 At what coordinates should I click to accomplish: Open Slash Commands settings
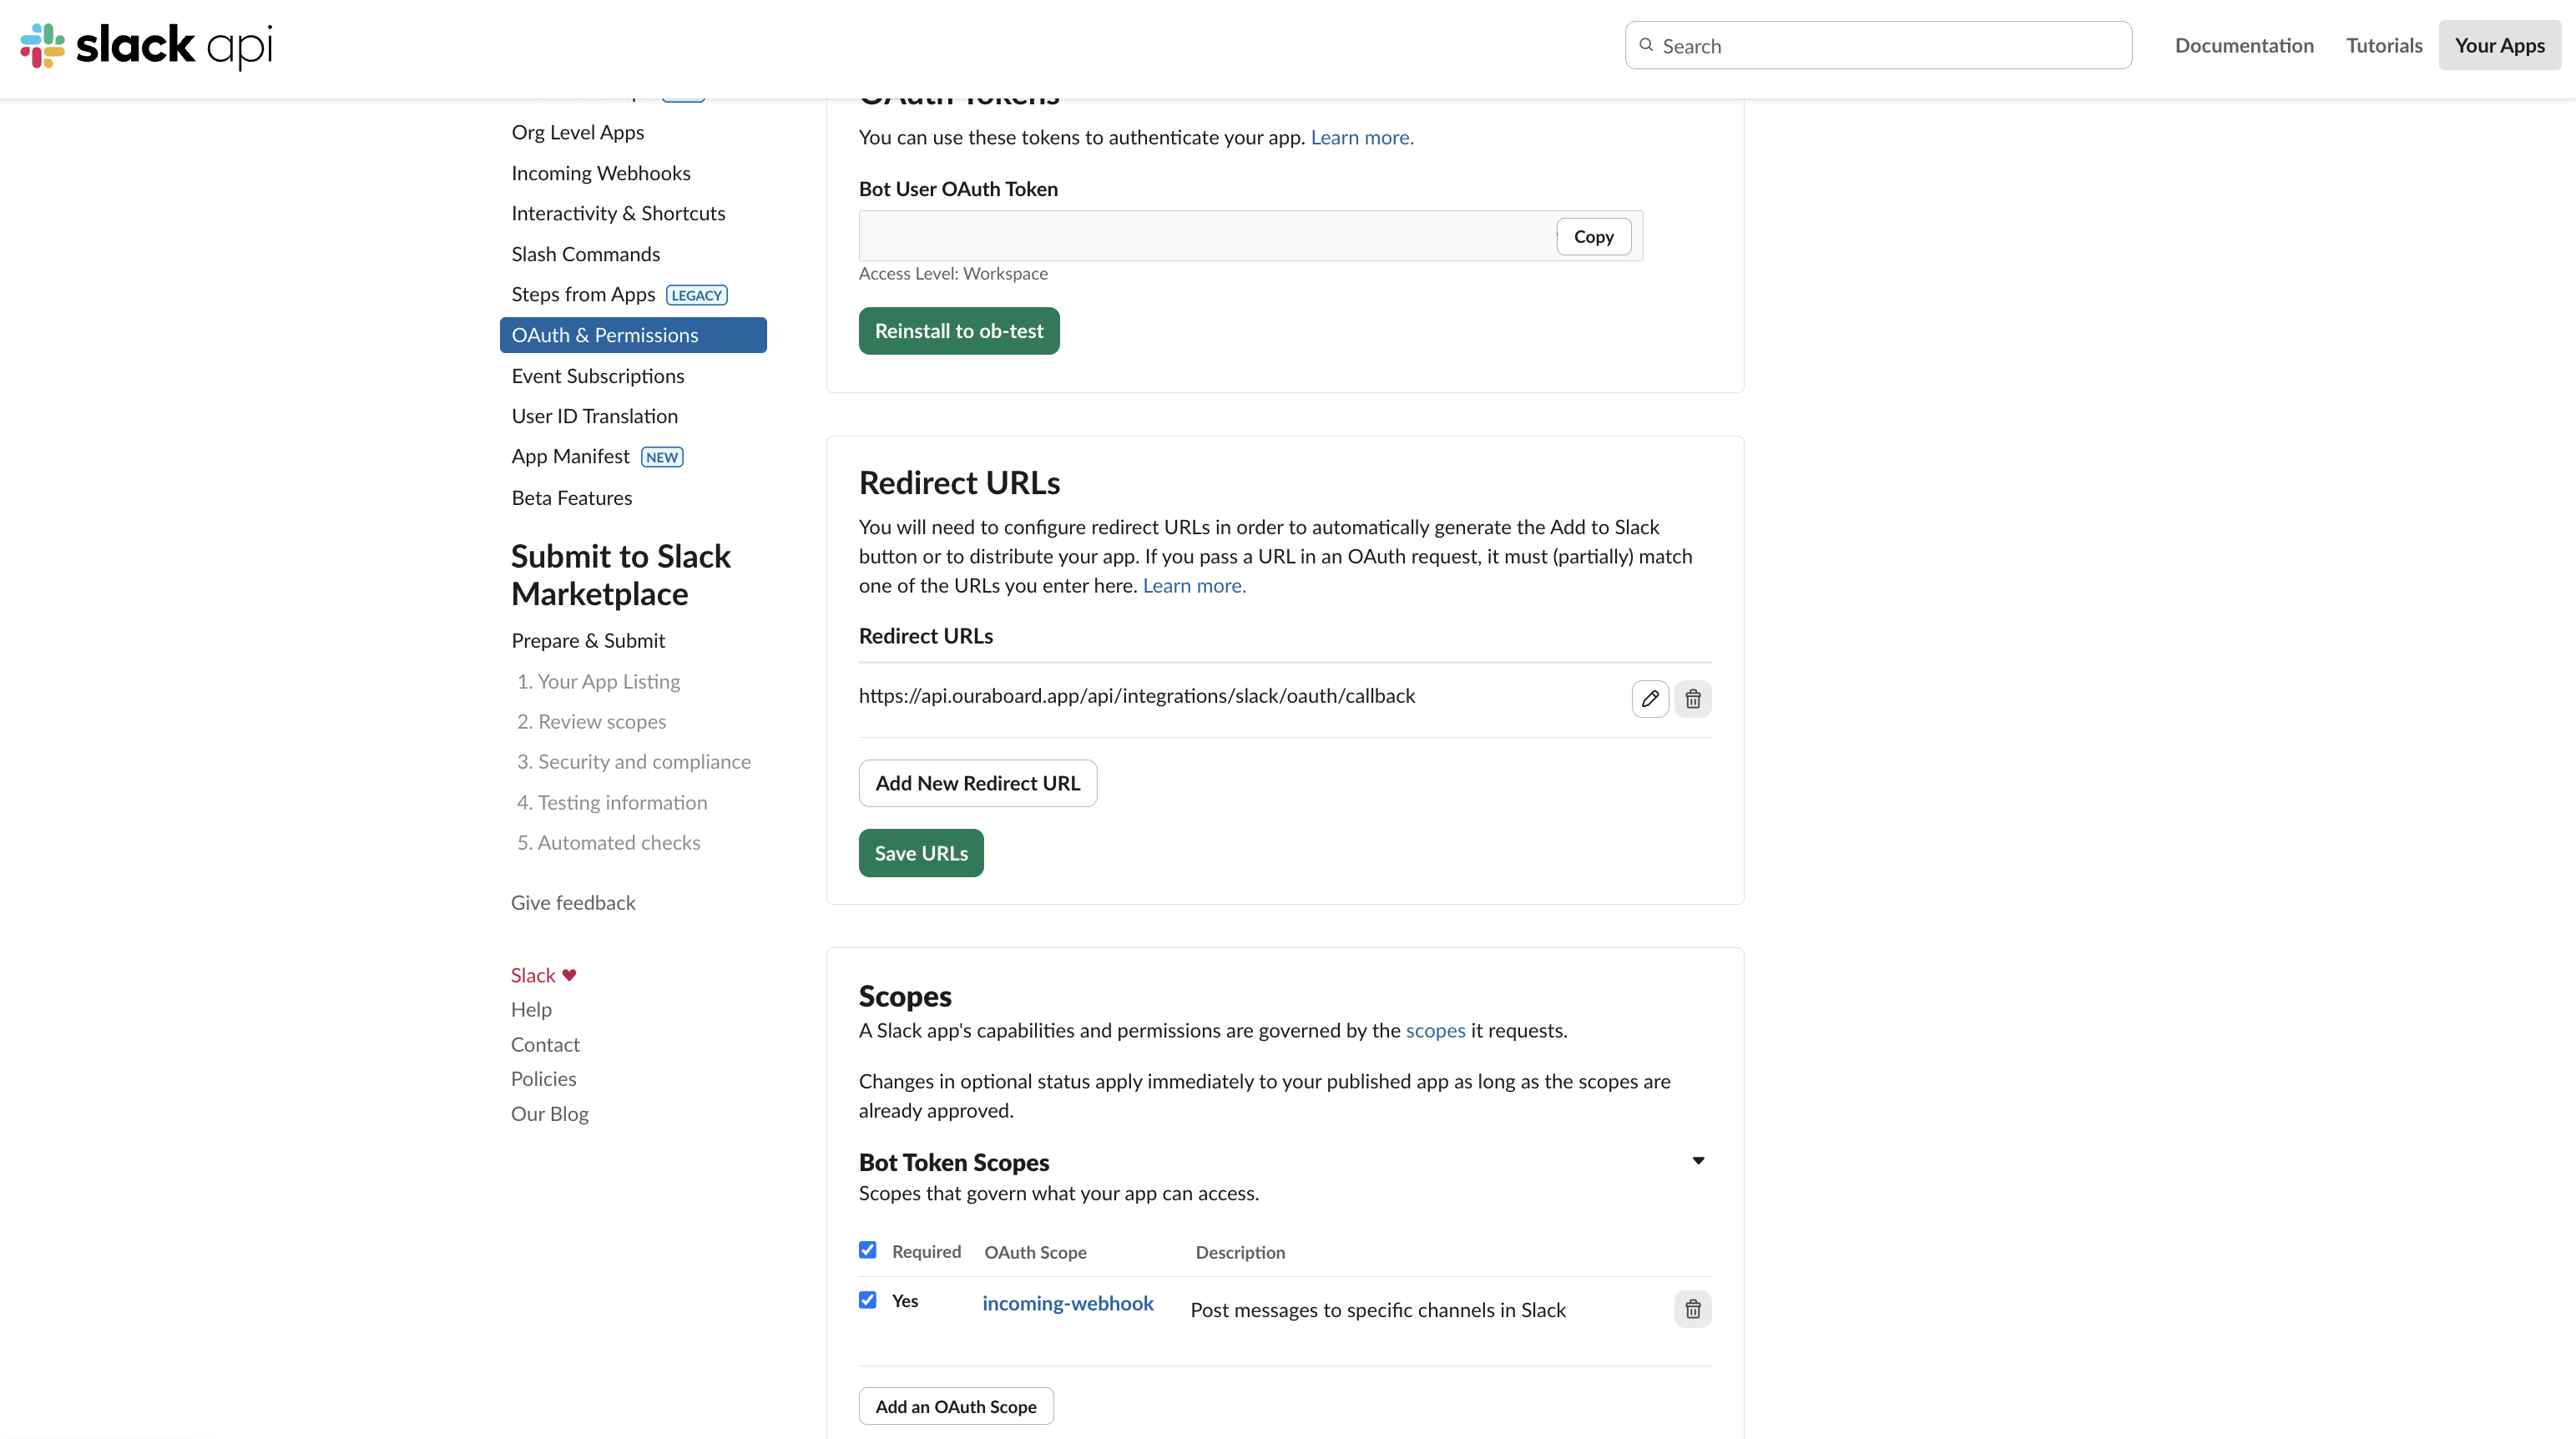pyautogui.click(x=586, y=254)
